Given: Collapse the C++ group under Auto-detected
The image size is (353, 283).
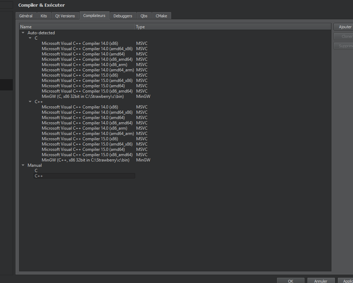Looking at the screenshot, I should [30, 102].
